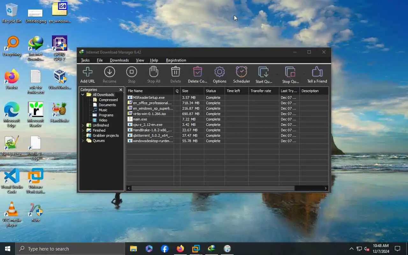Click the Resume download icon
408x255 pixels.
click(x=110, y=72)
